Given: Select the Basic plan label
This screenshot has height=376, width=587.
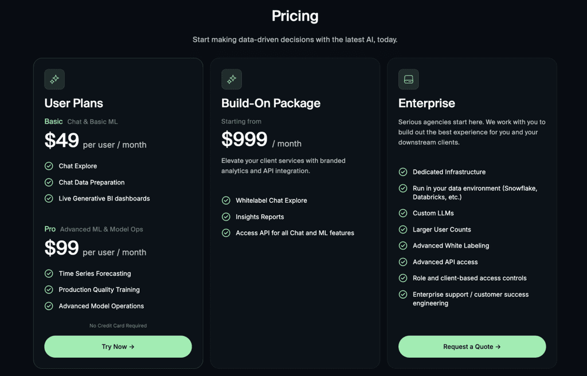Looking at the screenshot, I should coord(53,122).
